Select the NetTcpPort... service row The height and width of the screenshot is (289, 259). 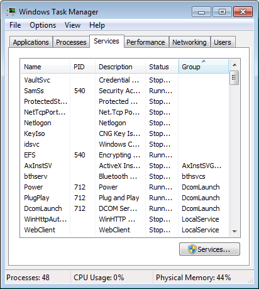[124, 112]
